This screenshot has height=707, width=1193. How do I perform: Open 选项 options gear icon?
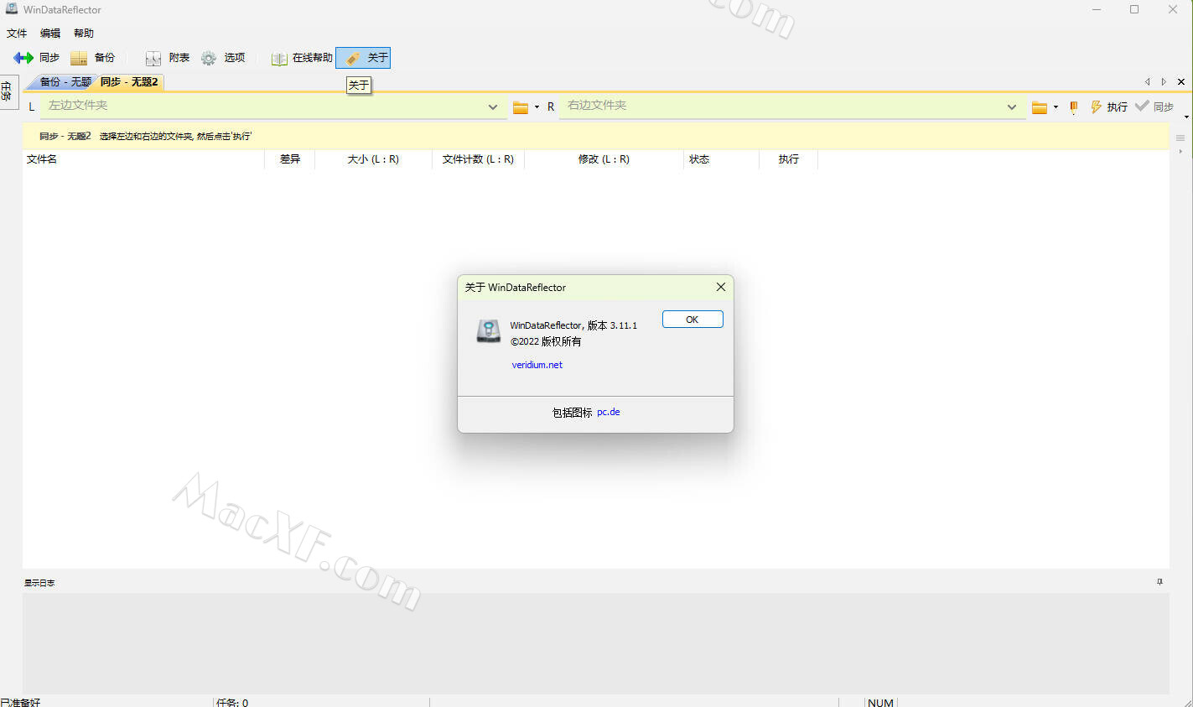pos(209,58)
